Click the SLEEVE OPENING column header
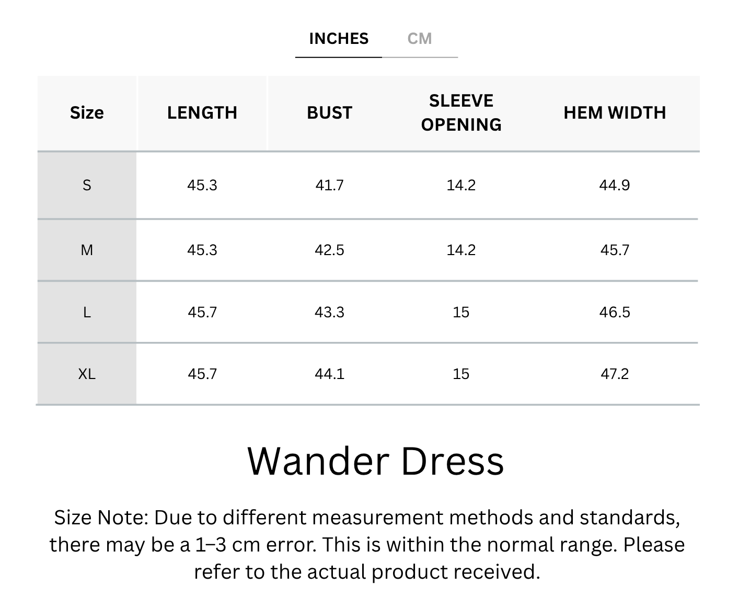This screenshot has width=739, height=597. [x=461, y=113]
